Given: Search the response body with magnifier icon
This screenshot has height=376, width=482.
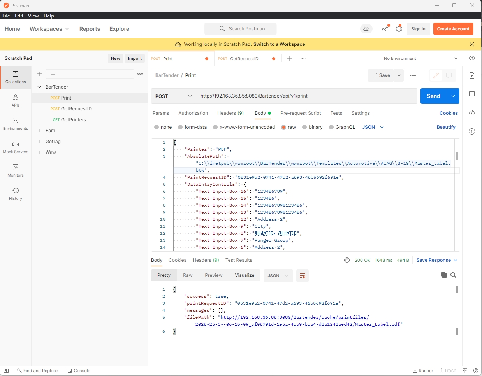Looking at the screenshot, I should [453, 275].
